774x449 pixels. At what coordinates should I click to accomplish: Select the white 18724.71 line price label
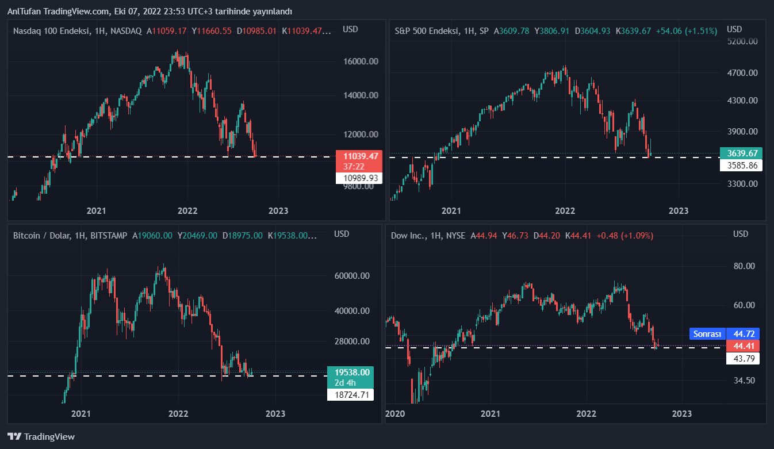[x=351, y=394]
